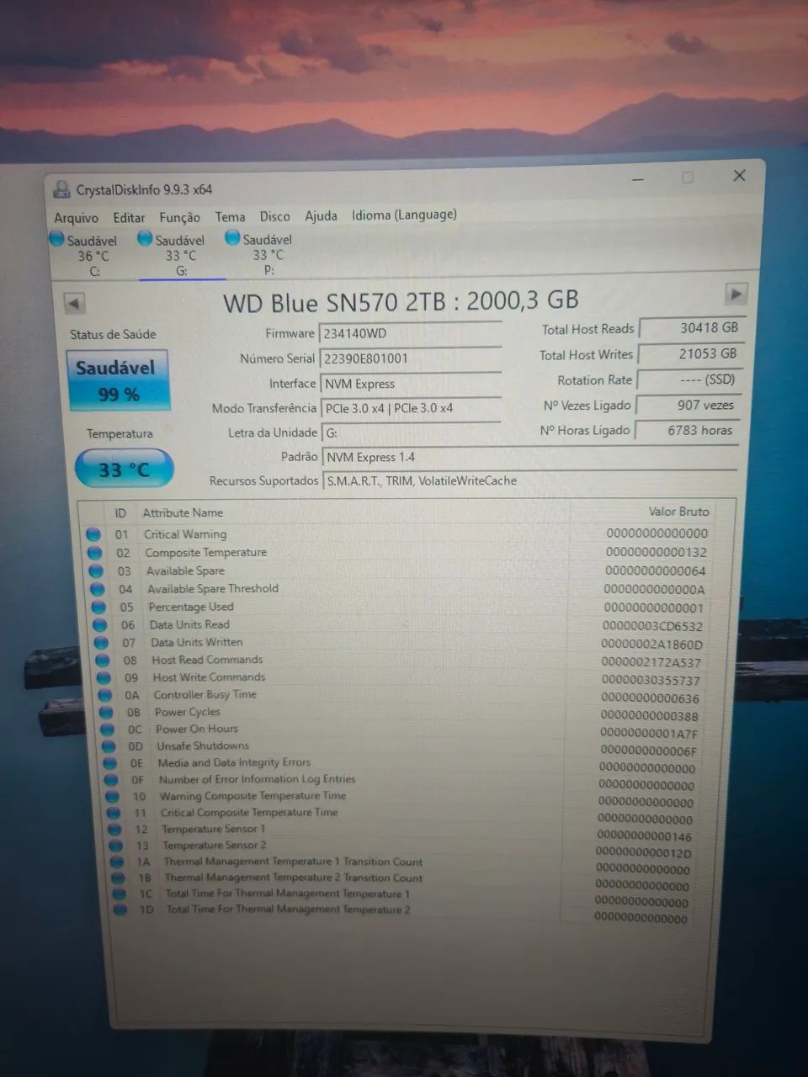
Task: Click Total Host Writes value 21053 GB
Action: tap(691, 354)
